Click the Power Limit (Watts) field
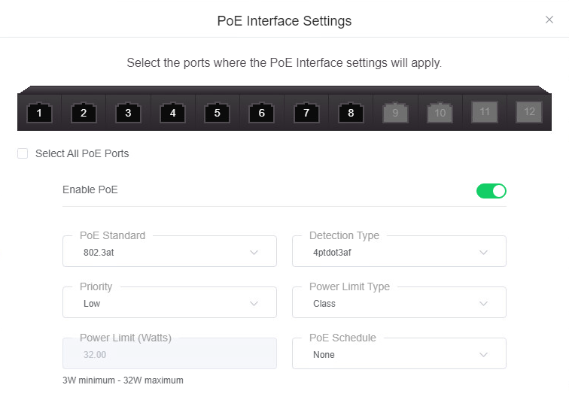This screenshot has width=569, height=394. (x=169, y=353)
